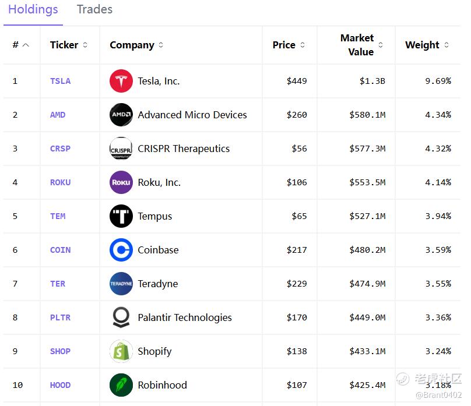This screenshot has height=406, width=471.
Task: Click the CRISPR Therapeutics logo icon
Action: (x=121, y=149)
